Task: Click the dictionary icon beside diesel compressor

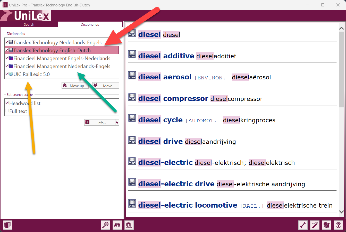Action: click(132, 97)
